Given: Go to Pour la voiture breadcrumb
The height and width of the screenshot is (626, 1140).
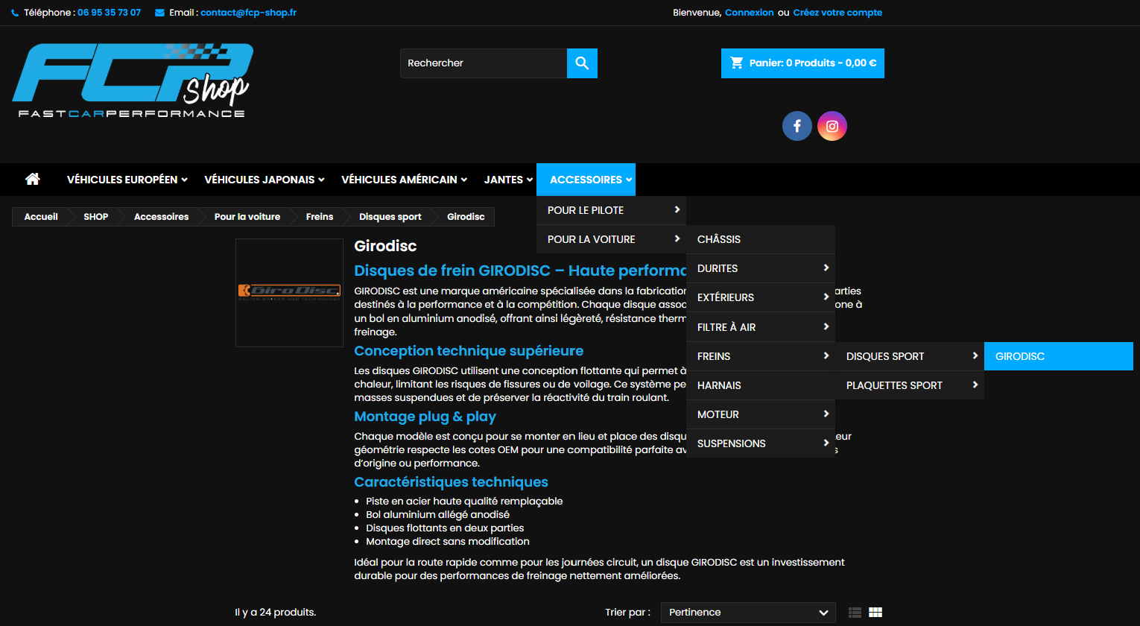Looking at the screenshot, I should pyautogui.click(x=247, y=217).
